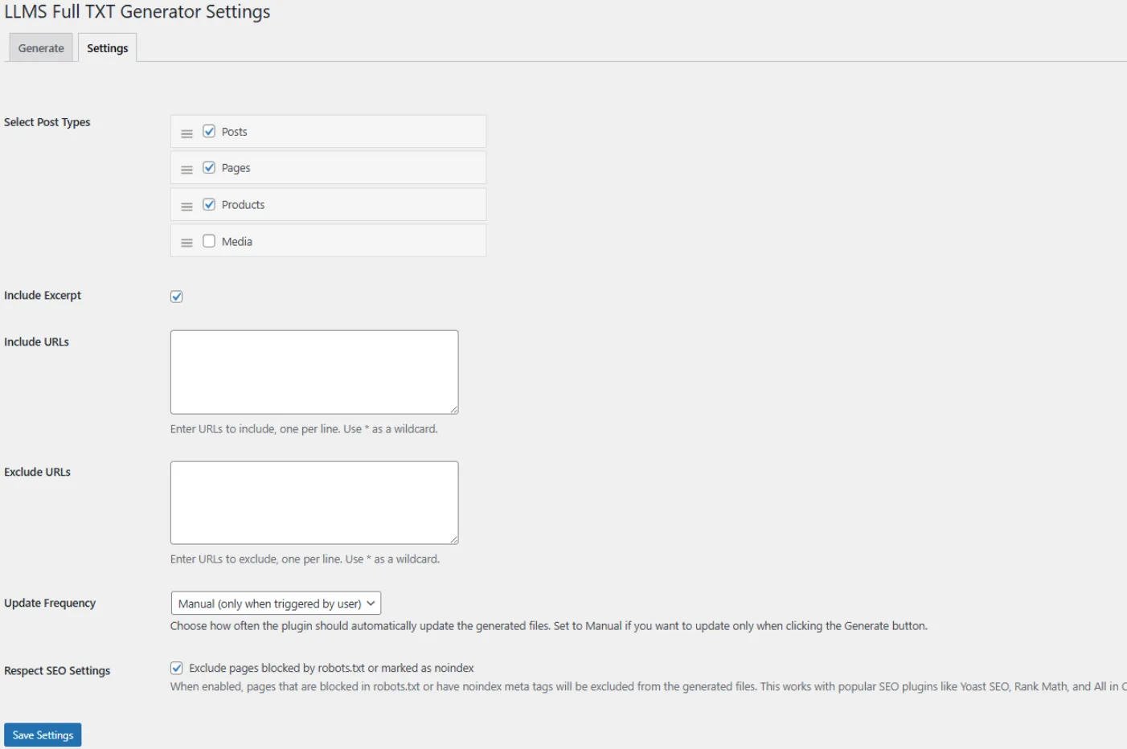
Task: Click resize grip of Include URLs textarea
Action: (453, 409)
